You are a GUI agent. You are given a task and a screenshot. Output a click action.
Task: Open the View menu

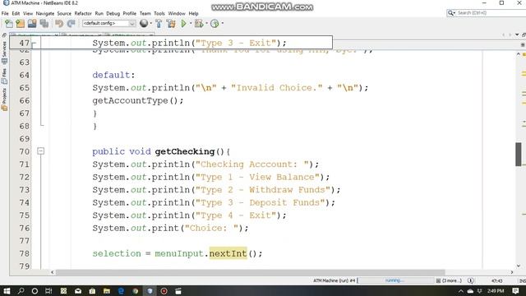point(28,13)
